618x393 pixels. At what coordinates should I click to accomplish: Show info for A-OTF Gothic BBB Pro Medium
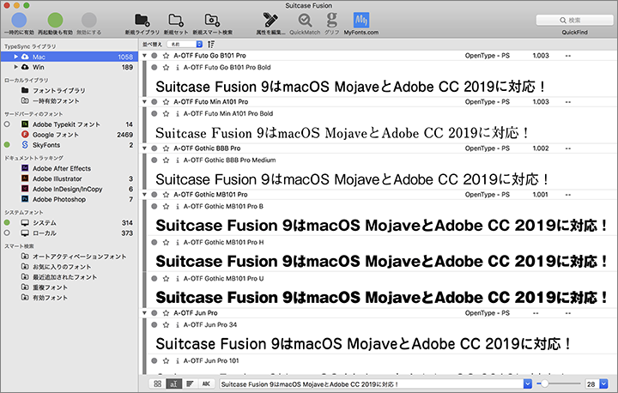[x=178, y=160]
